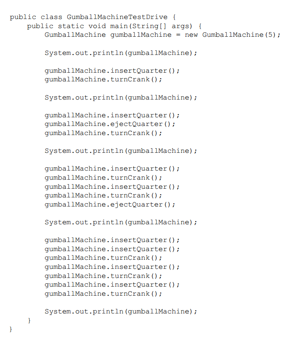The image size is (288, 344).
Task: Click the class keyword on the top line
Action: pyautogui.click(x=51, y=17)
